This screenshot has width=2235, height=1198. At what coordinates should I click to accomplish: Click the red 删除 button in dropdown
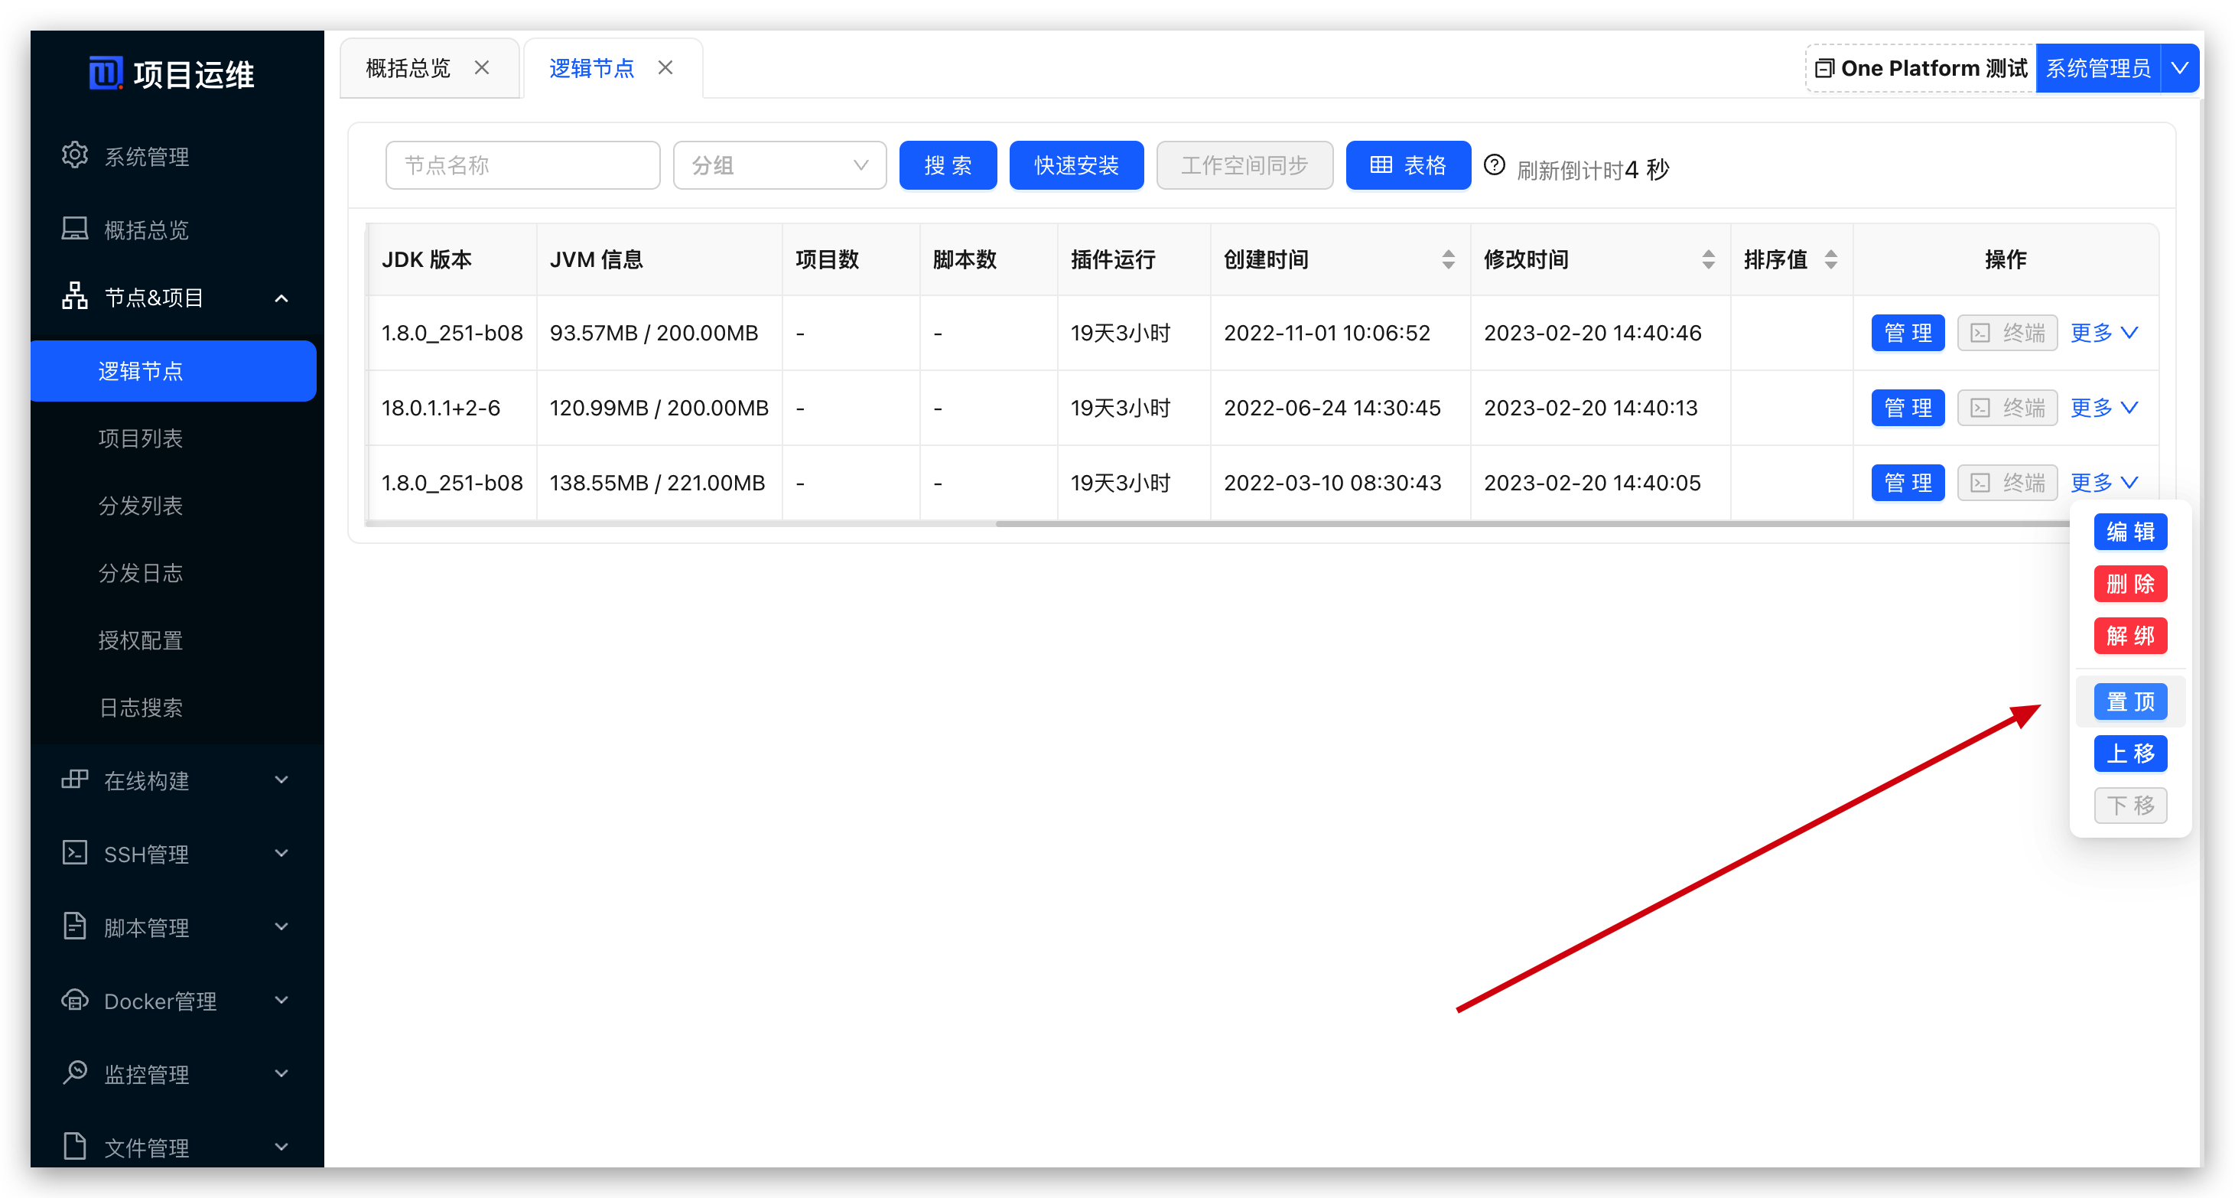(2130, 584)
